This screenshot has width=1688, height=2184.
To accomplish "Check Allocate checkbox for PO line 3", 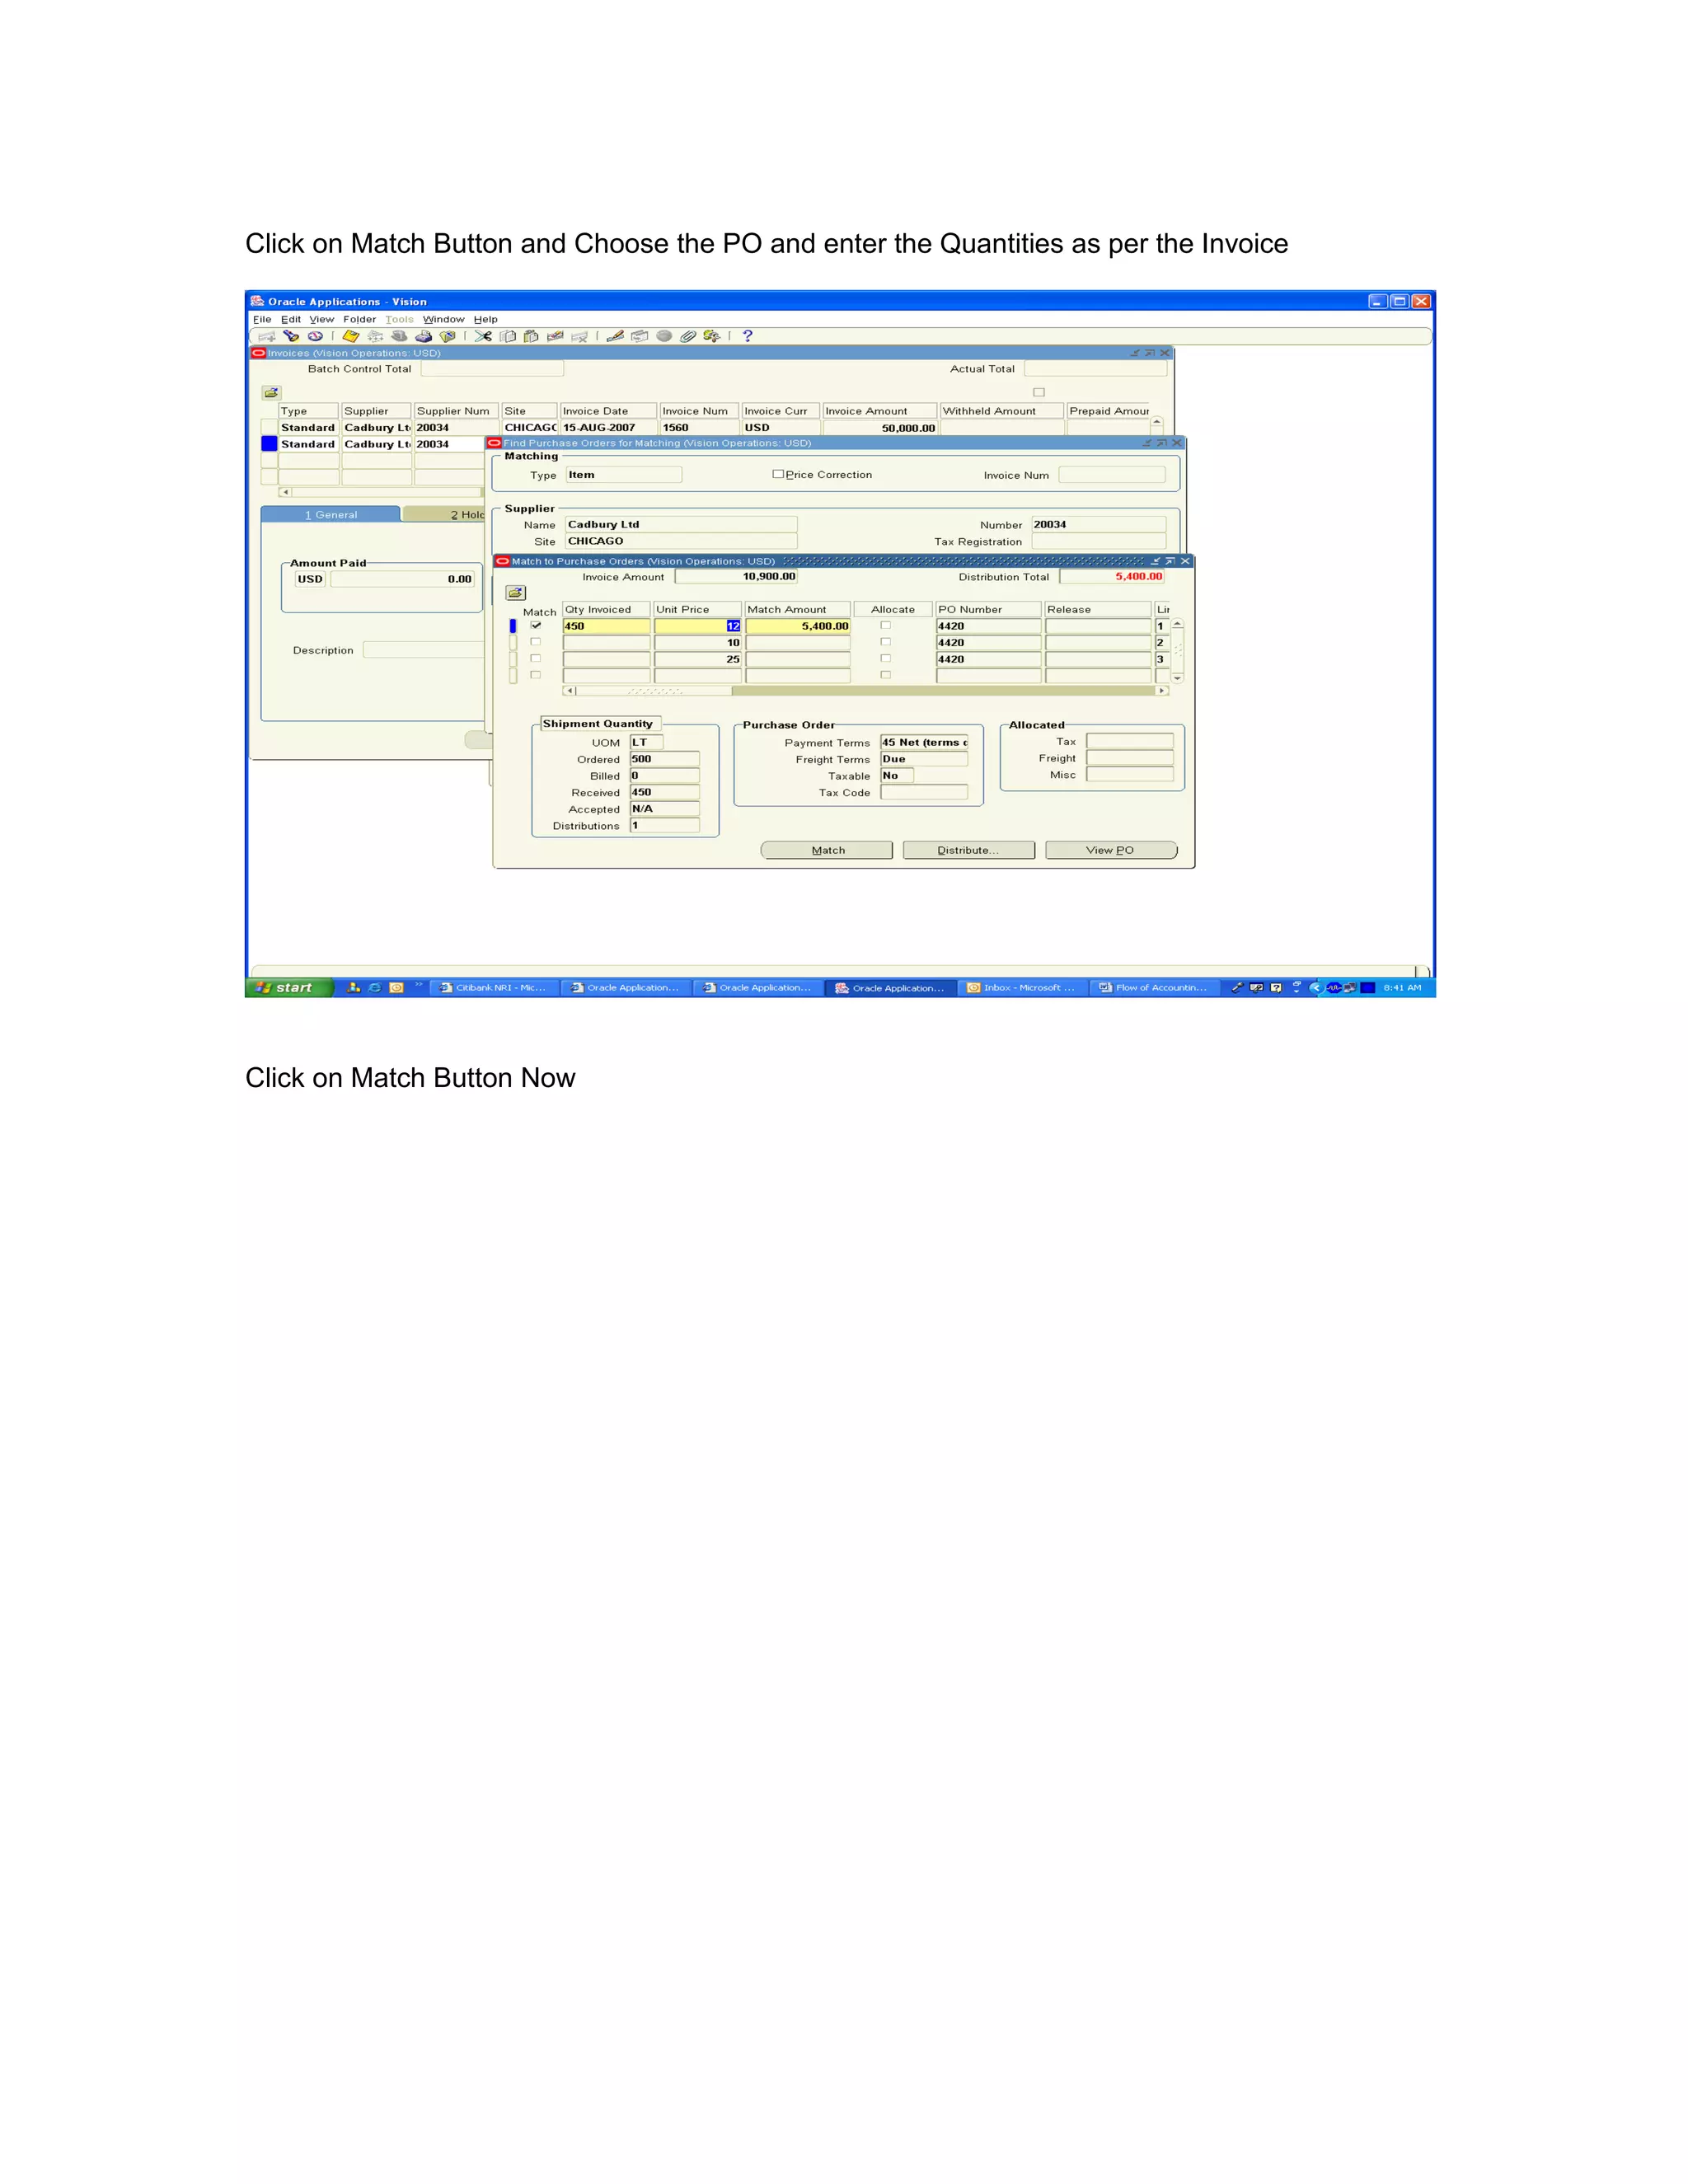I will [885, 659].
